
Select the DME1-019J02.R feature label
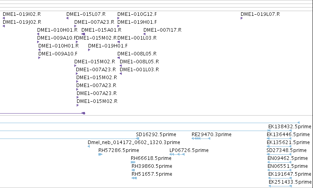pos(22,22)
